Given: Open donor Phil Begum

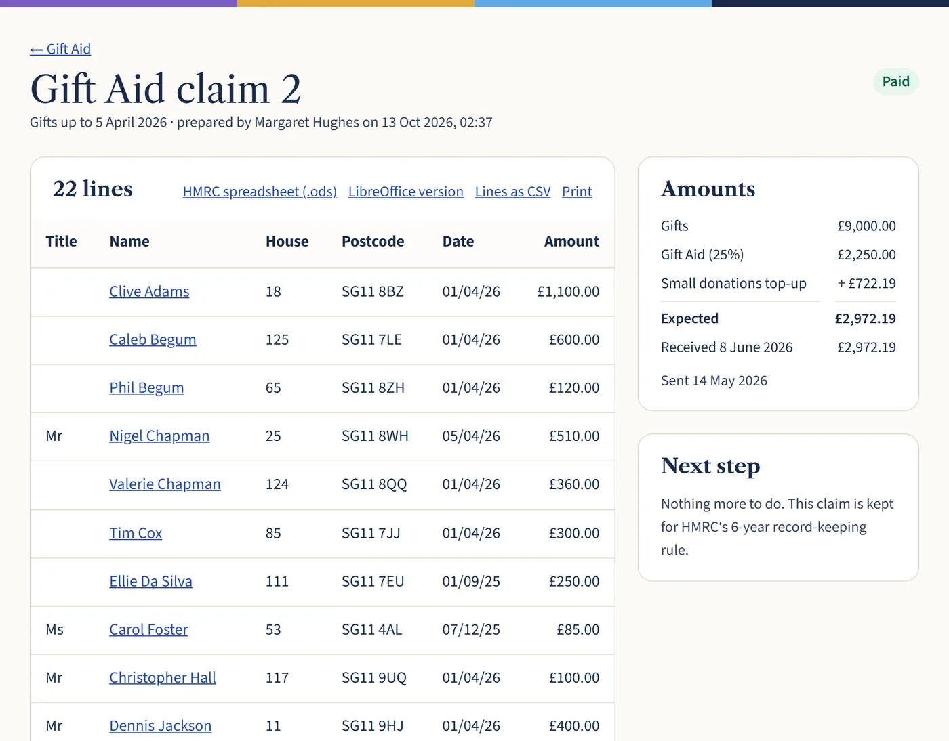Looking at the screenshot, I should [x=146, y=387].
